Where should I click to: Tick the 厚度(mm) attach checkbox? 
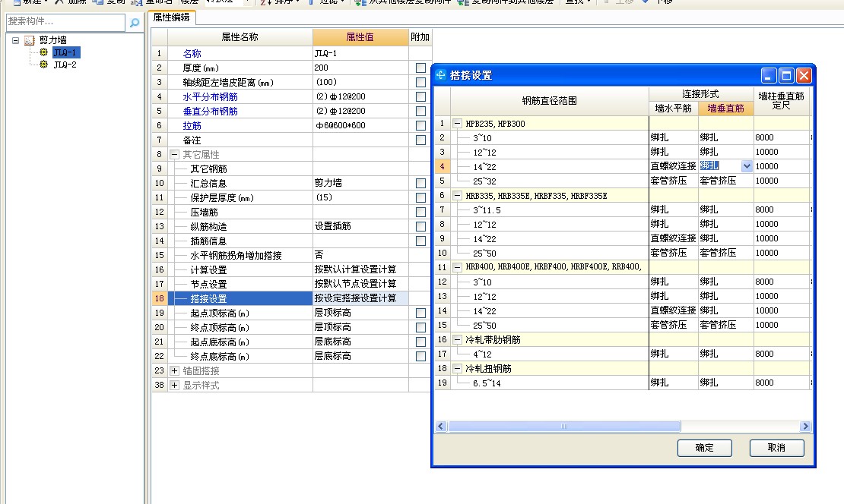pyautogui.click(x=420, y=68)
